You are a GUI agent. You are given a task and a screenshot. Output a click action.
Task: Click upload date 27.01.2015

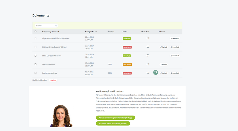click(x=90, y=37)
